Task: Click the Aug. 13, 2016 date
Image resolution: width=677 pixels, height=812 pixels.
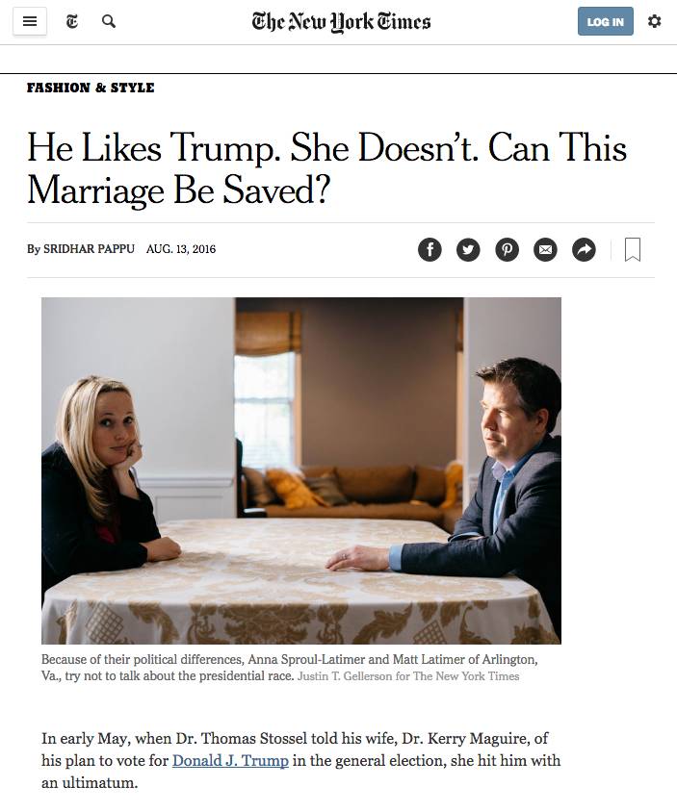Action: pos(181,249)
